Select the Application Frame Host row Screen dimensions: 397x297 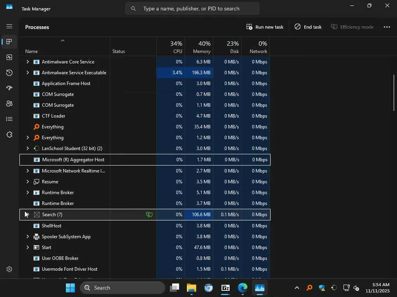(x=145, y=84)
